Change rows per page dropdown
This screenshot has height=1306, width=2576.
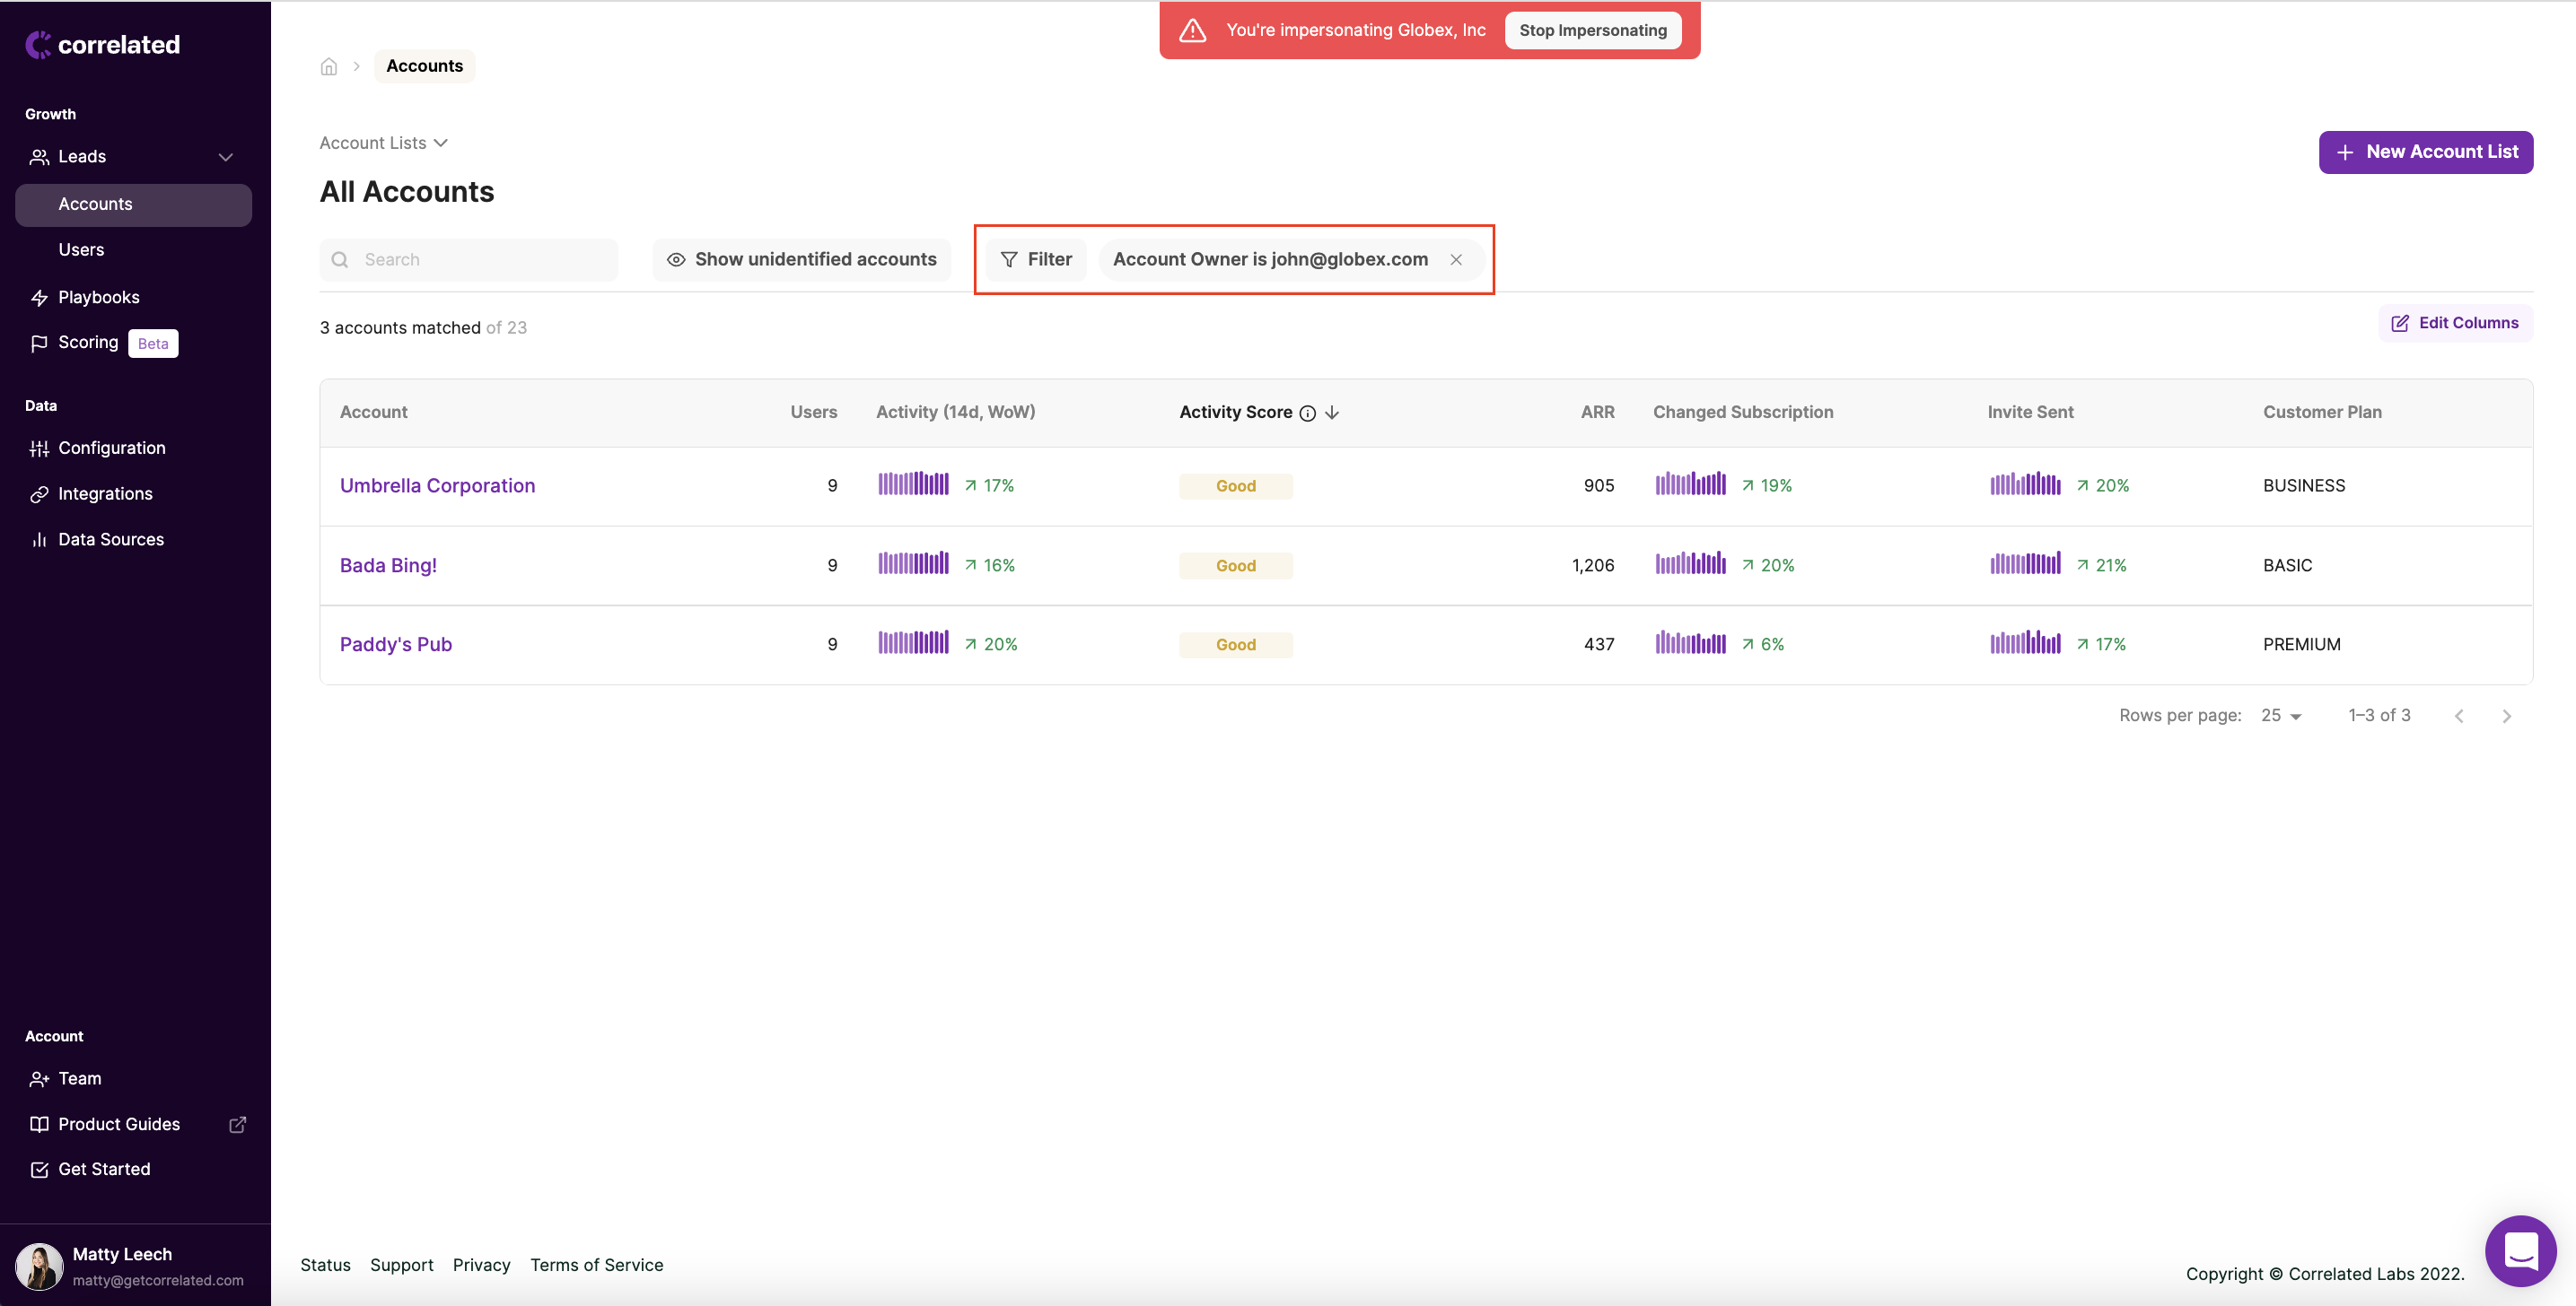[2281, 716]
